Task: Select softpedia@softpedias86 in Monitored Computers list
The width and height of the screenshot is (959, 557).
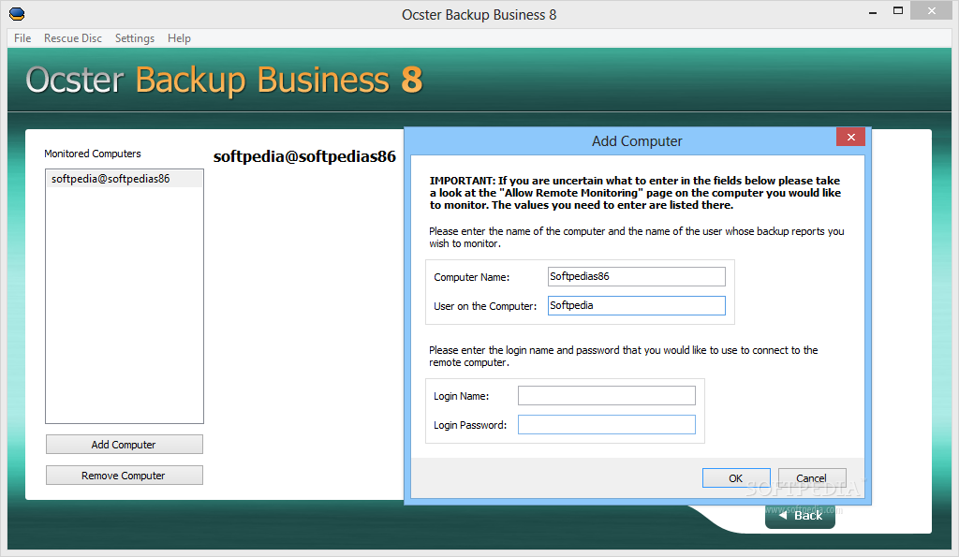Action: [x=125, y=179]
